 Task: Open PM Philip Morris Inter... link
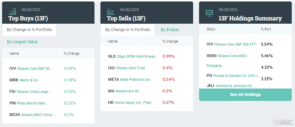coord(29,103)
